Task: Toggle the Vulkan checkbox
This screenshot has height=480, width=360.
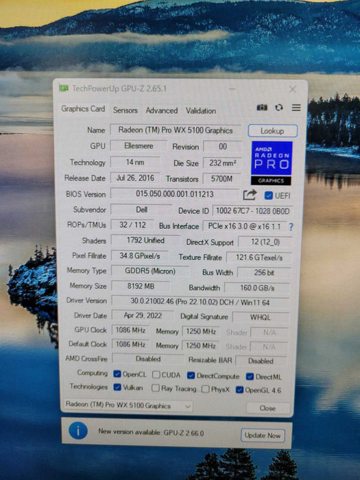Action: 117,387
